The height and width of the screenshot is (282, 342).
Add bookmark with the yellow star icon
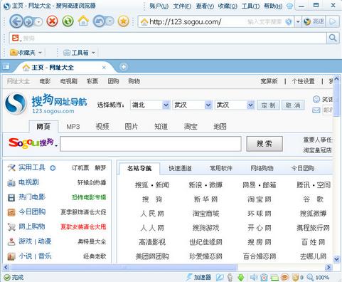[x=123, y=21]
